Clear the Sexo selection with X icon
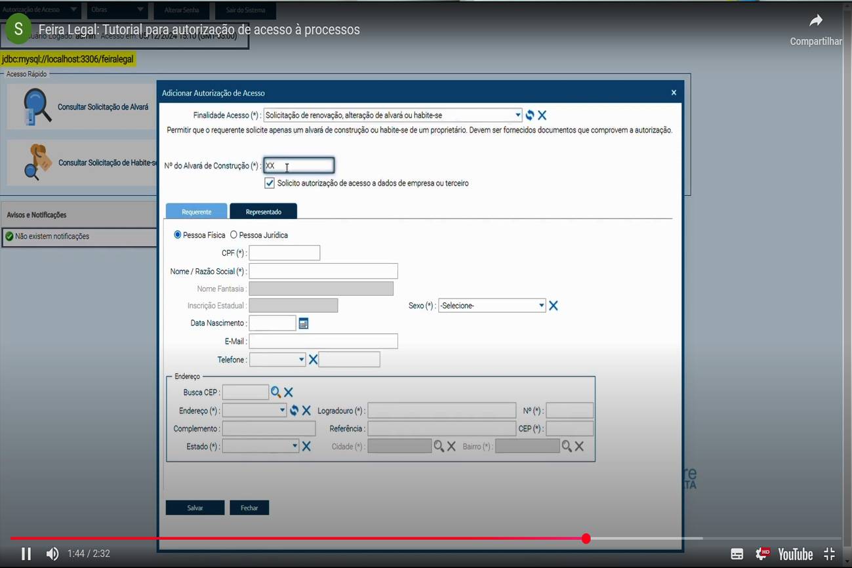This screenshot has height=568, width=852. click(554, 306)
